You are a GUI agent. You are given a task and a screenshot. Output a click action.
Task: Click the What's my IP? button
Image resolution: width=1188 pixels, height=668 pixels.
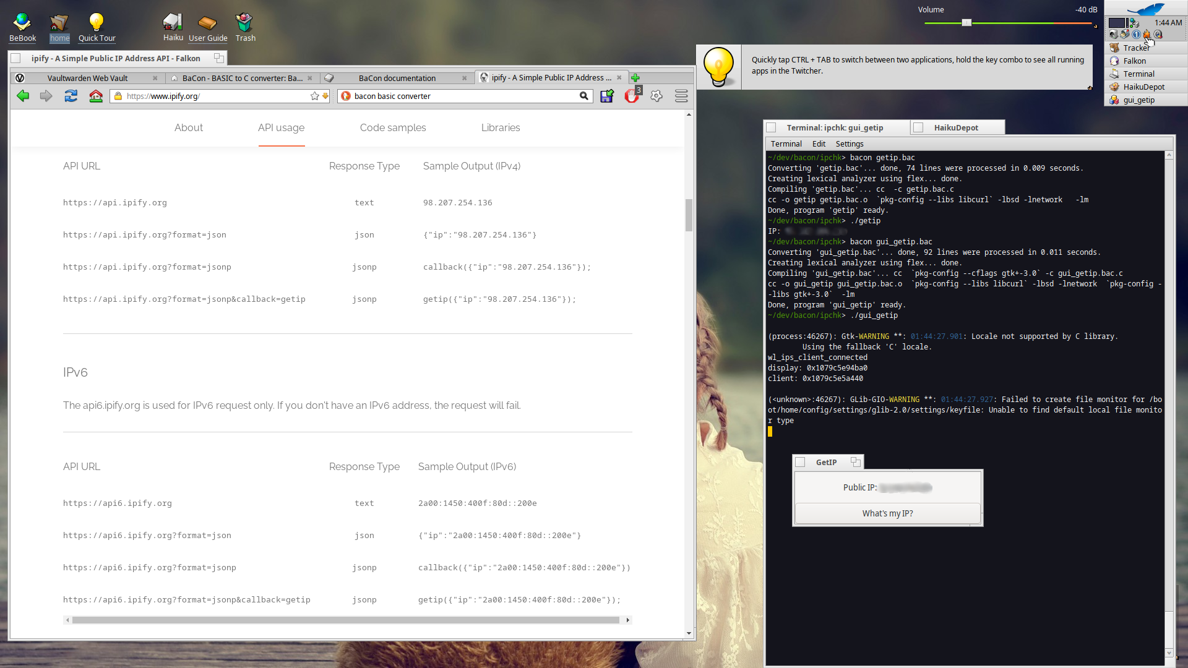(x=887, y=513)
